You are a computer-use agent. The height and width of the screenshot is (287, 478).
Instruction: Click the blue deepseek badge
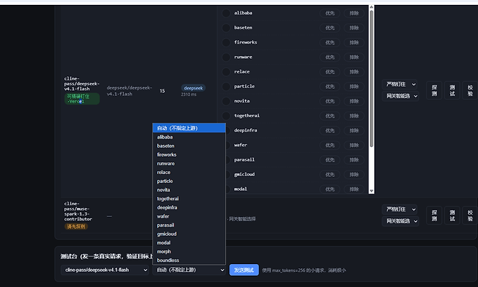coord(193,88)
